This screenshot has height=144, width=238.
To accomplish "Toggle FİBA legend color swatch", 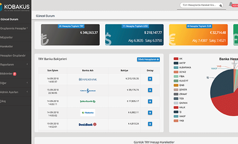I will coord(176,76).
